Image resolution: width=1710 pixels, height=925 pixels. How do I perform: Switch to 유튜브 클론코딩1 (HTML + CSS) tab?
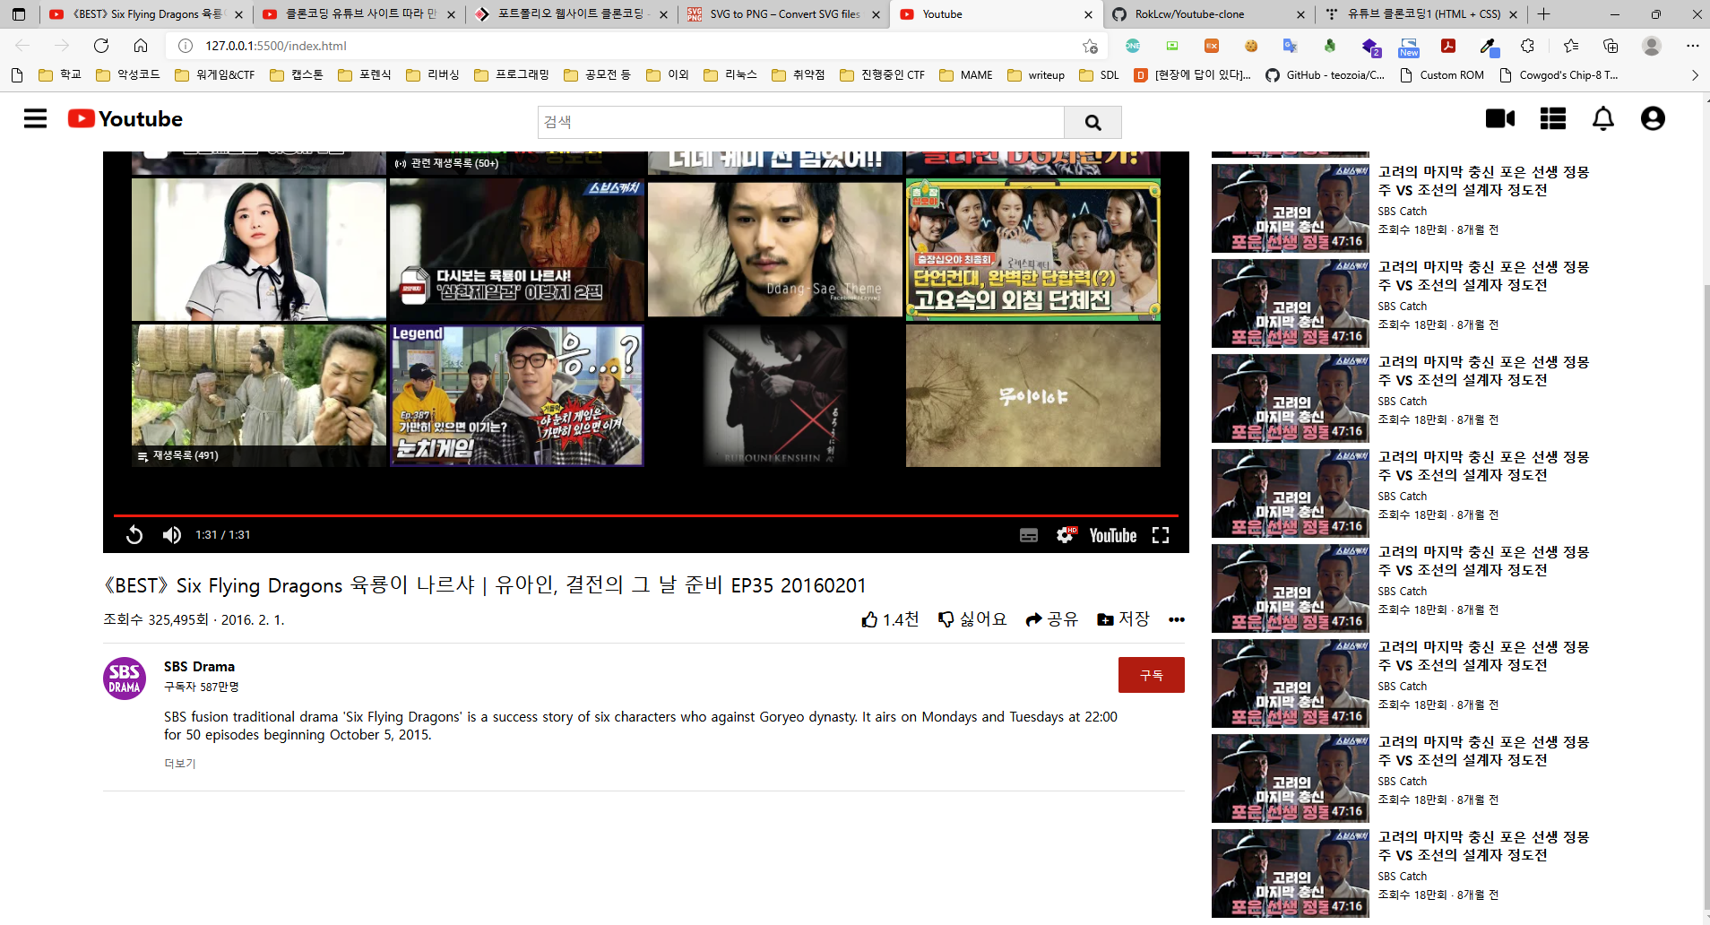coord(1421,14)
